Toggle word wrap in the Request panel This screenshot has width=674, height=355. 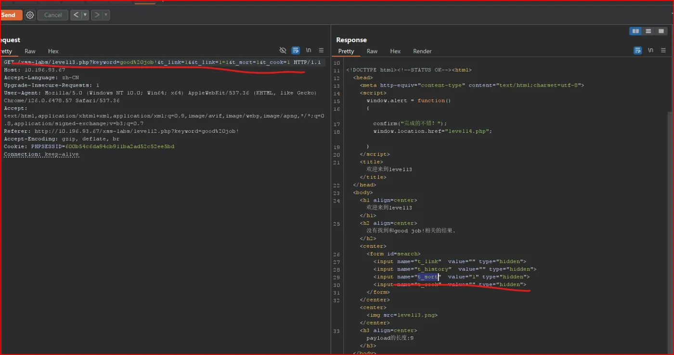pos(296,51)
